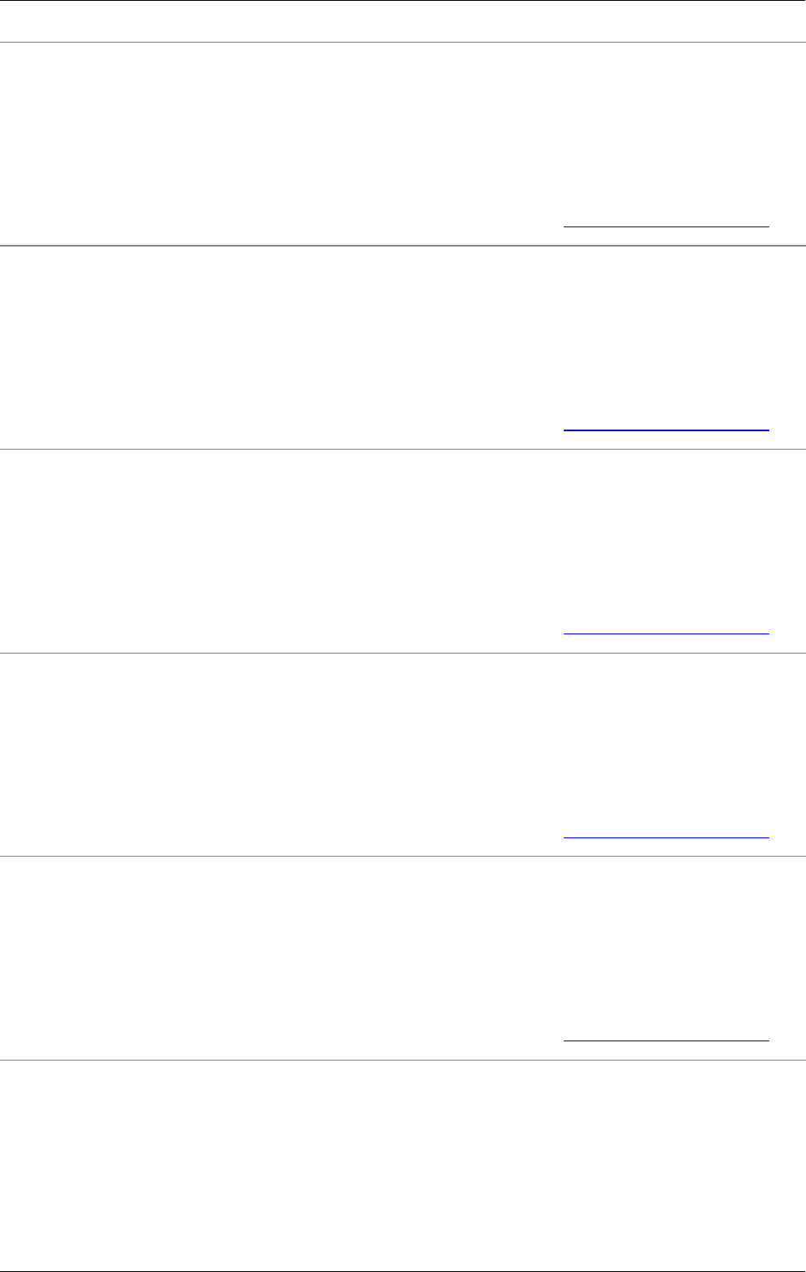Select the underlined link in the fourth row
This screenshot has width=806, height=1272.
666,837
